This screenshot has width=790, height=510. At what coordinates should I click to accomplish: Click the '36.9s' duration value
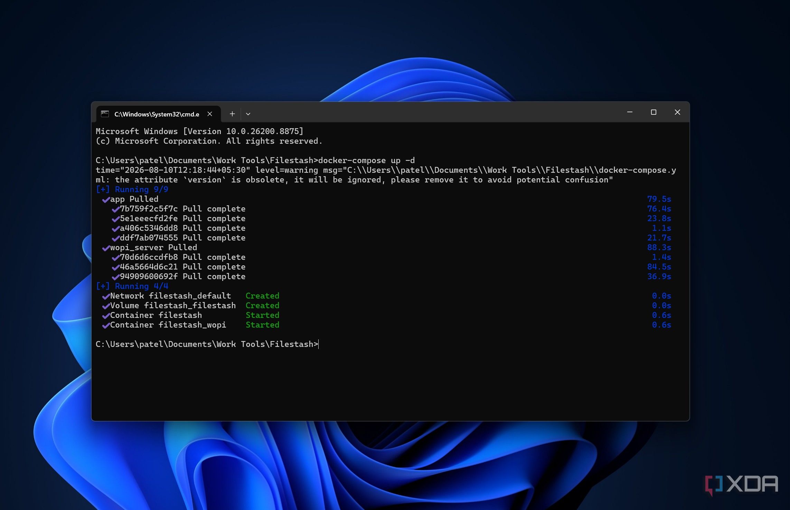point(659,276)
